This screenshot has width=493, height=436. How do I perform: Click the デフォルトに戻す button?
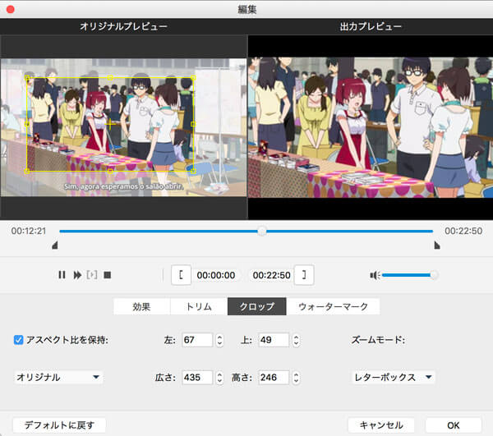[59, 425]
